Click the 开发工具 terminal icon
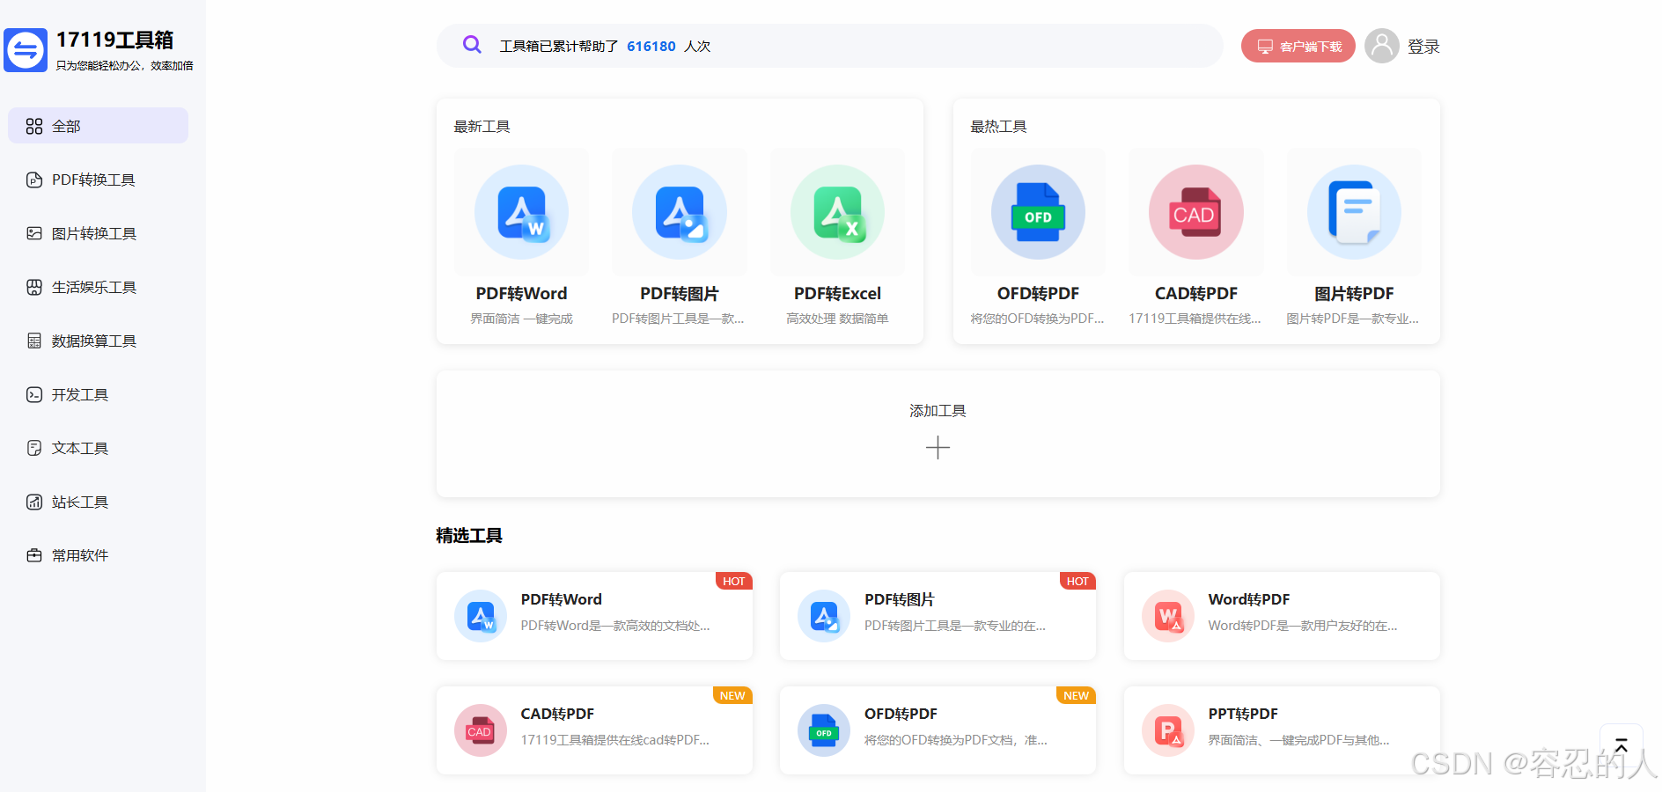The width and height of the screenshot is (1662, 792). (34, 395)
